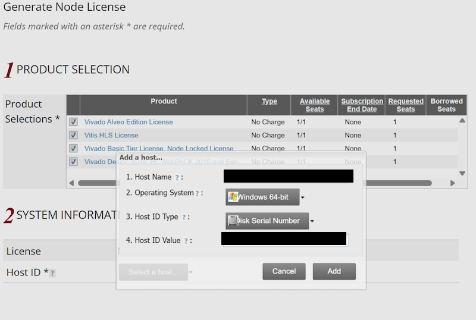Click the Host Name help question mark
This screenshot has width=476, height=320.
click(x=177, y=178)
